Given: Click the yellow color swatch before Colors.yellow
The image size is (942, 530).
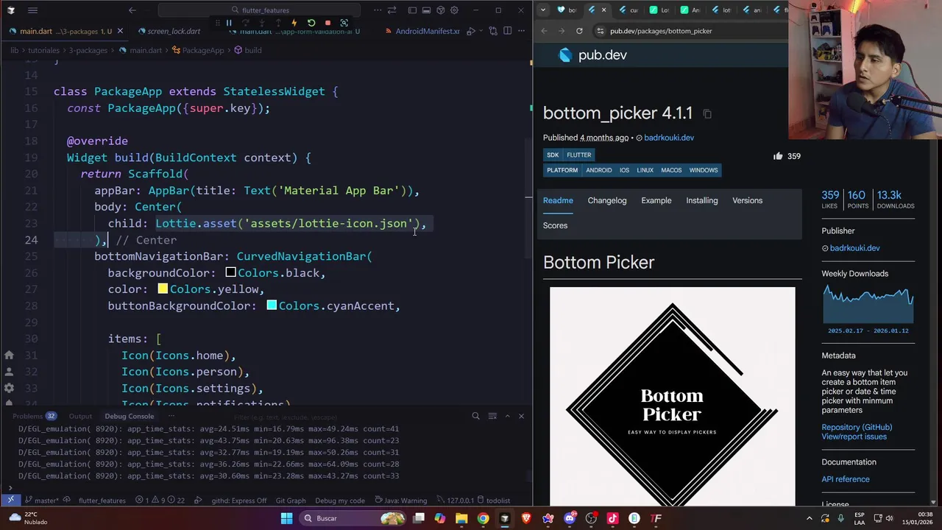Looking at the screenshot, I should (163, 289).
